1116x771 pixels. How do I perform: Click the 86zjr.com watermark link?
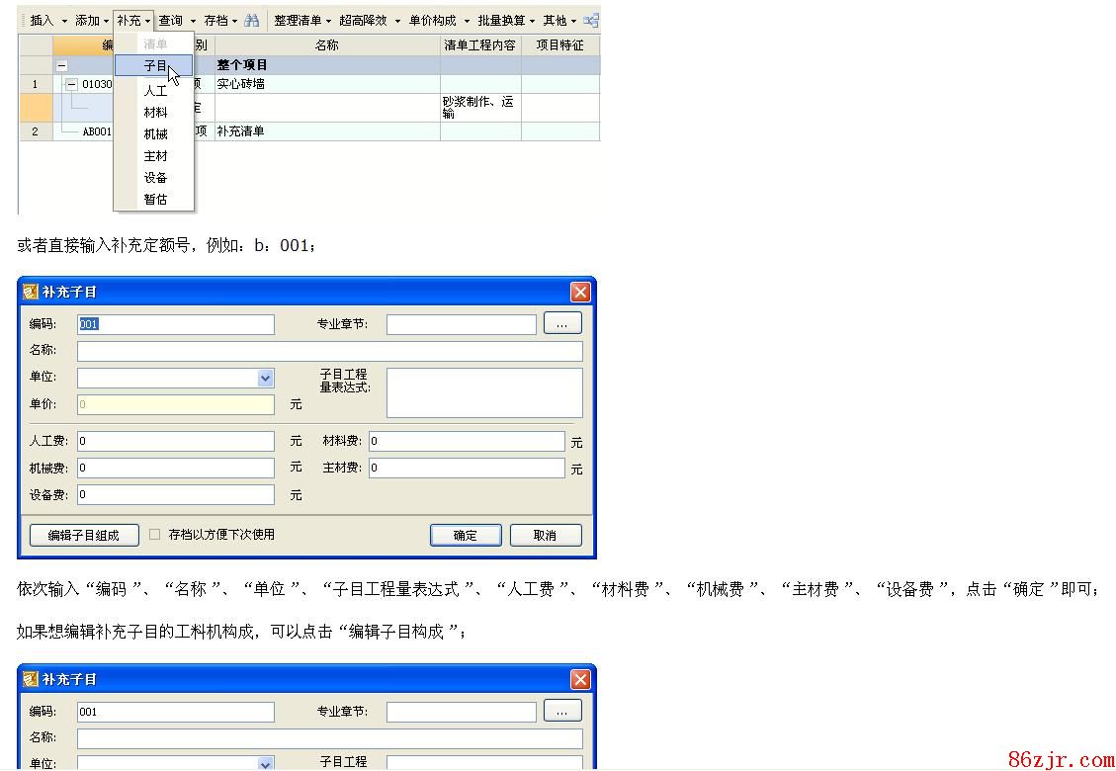[1060, 759]
